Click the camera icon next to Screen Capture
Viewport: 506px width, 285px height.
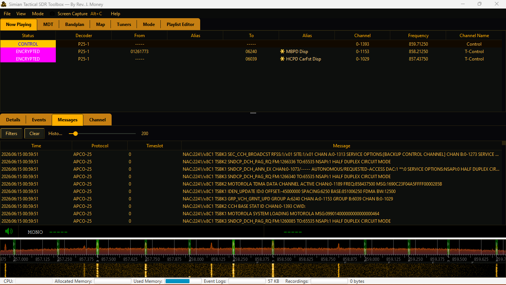pos(52,14)
